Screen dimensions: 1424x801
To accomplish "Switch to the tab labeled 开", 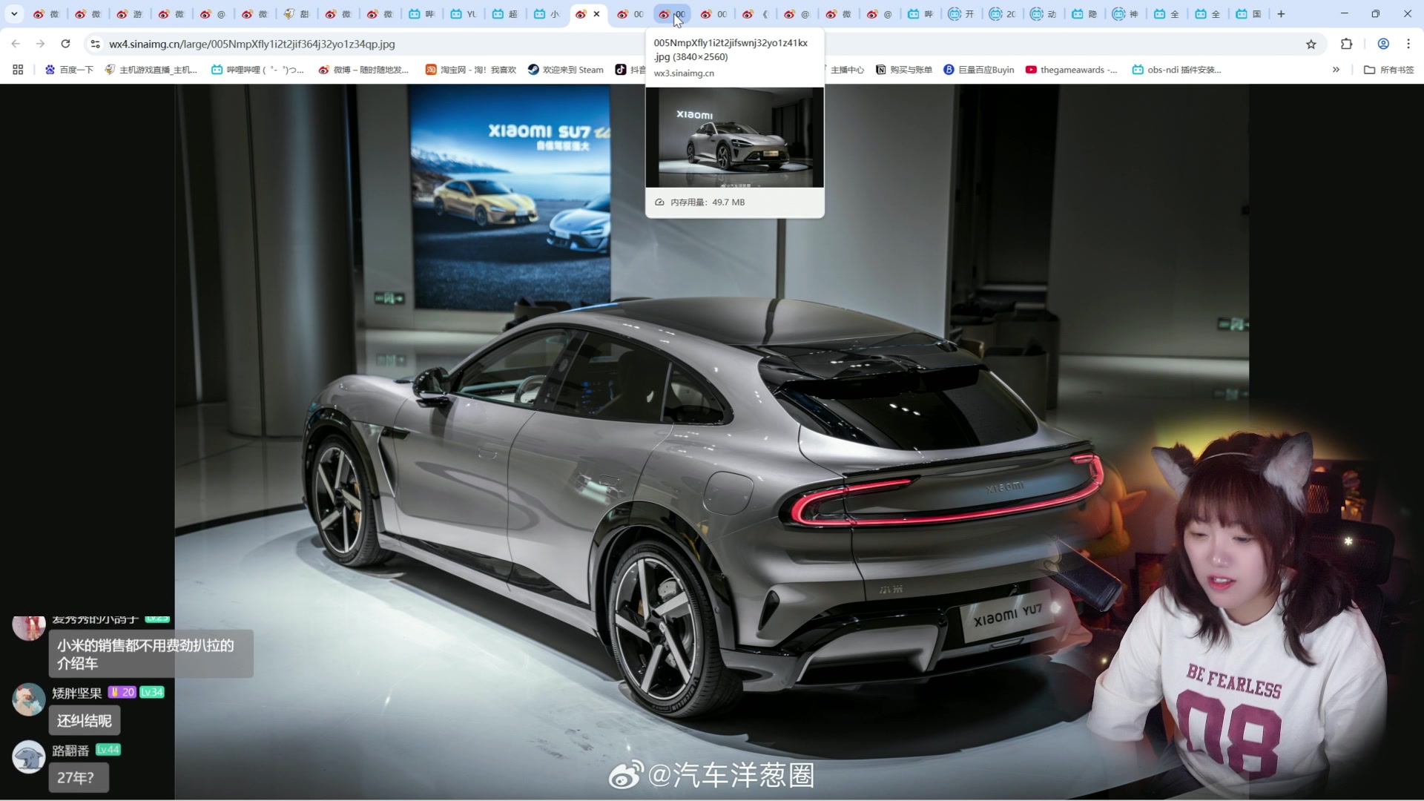I will coord(962,14).
